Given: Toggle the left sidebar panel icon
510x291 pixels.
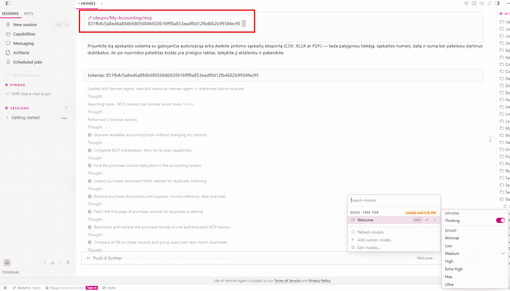Looking at the screenshot, I should [8, 3].
